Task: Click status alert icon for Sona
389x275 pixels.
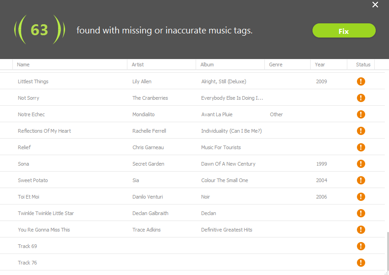Action: click(361, 164)
